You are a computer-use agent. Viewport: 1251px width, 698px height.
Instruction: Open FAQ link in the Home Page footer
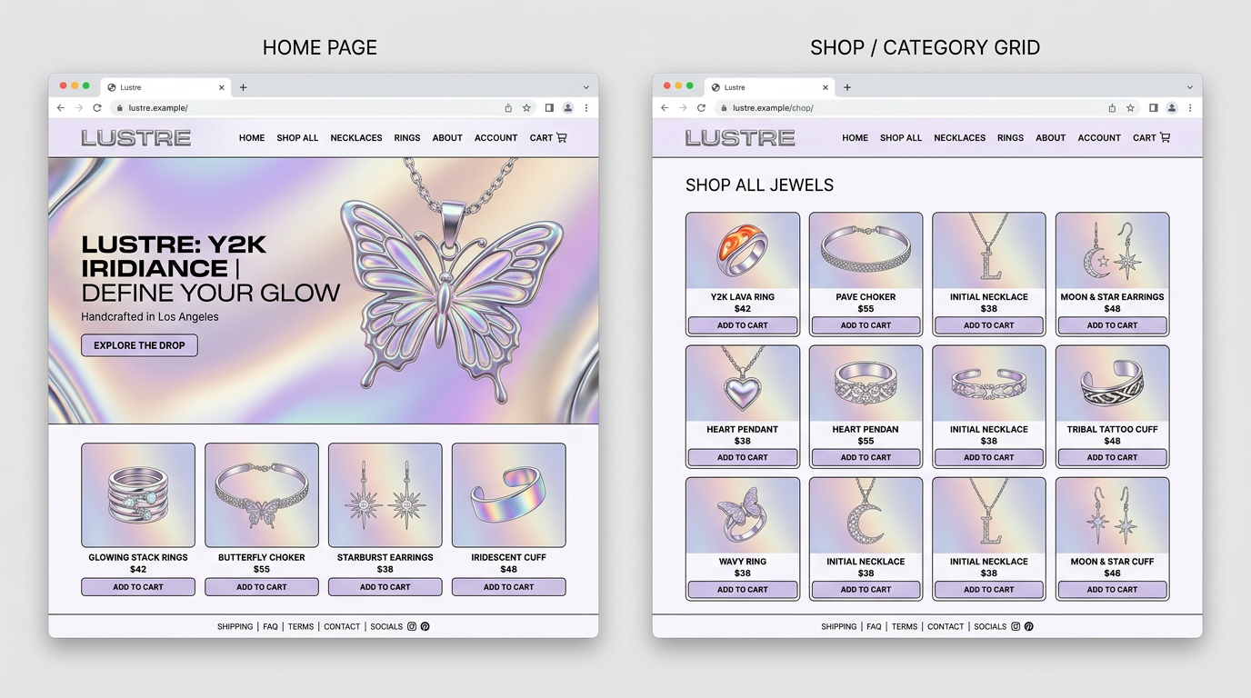pos(270,627)
